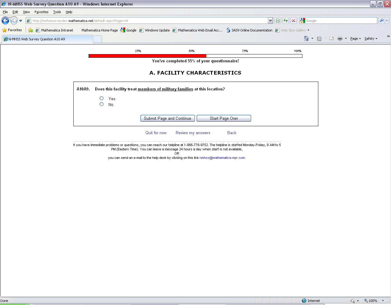Screen dimensions: 391x305
Task: Select the No radio button
Action: coord(101,104)
